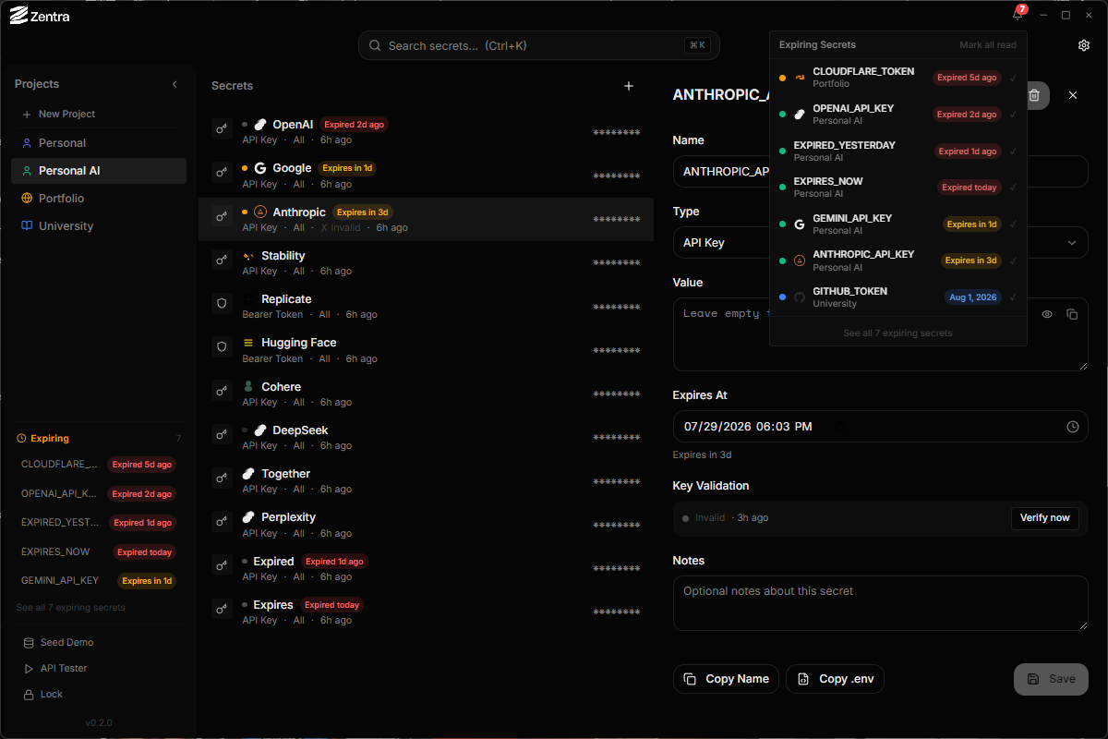Mark EXPIRES_NOW notification as read
Viewport: 1108px width, 739px height.
pyautogui.click(x=1014, y=188)
